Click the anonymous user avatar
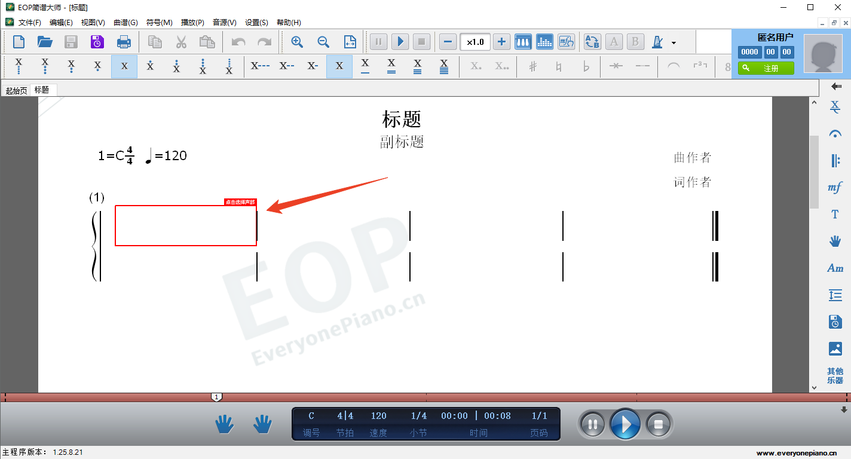Viewport: 851px width, 459px height. tap(824, 53)
